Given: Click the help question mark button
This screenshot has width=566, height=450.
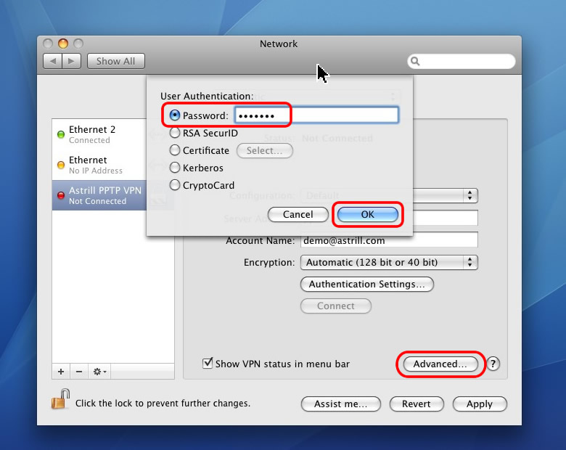Looking at the screenshot, I should coord(493,364).
